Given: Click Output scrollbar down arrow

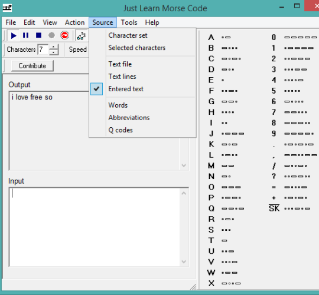Looking at the screenshot, I should pyautogui.click(x=184, y=165).
